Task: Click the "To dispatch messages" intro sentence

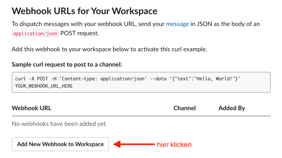Action: click(x=88, y=24)
